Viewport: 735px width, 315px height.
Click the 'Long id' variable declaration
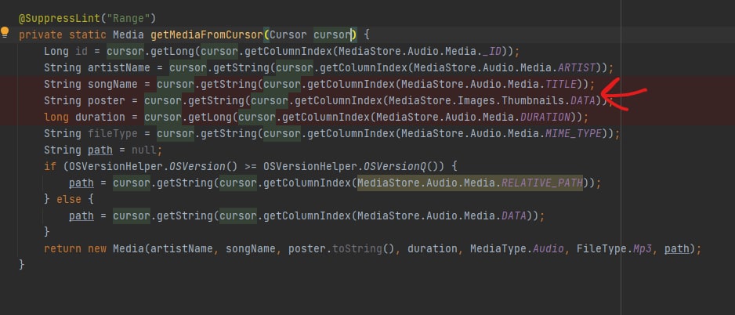[66, 52]
